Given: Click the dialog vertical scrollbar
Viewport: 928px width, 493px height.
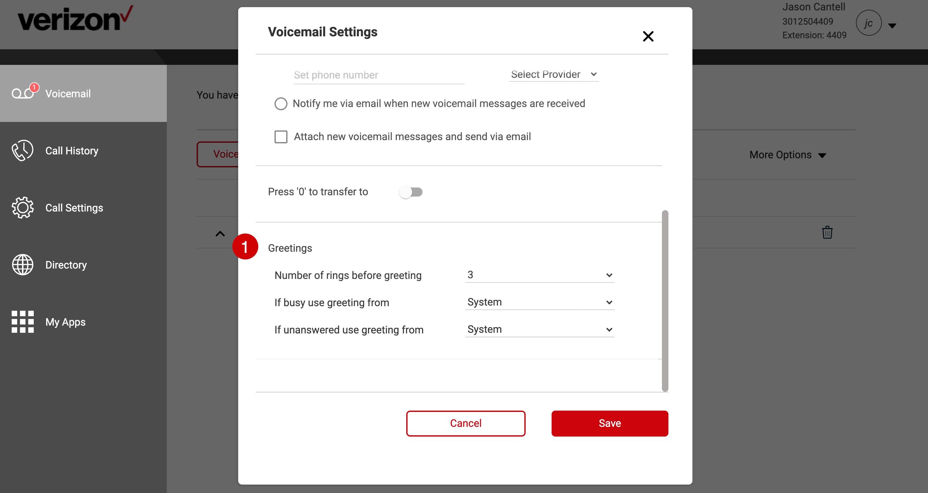Looking at the screenshot, I should (665, 301).
